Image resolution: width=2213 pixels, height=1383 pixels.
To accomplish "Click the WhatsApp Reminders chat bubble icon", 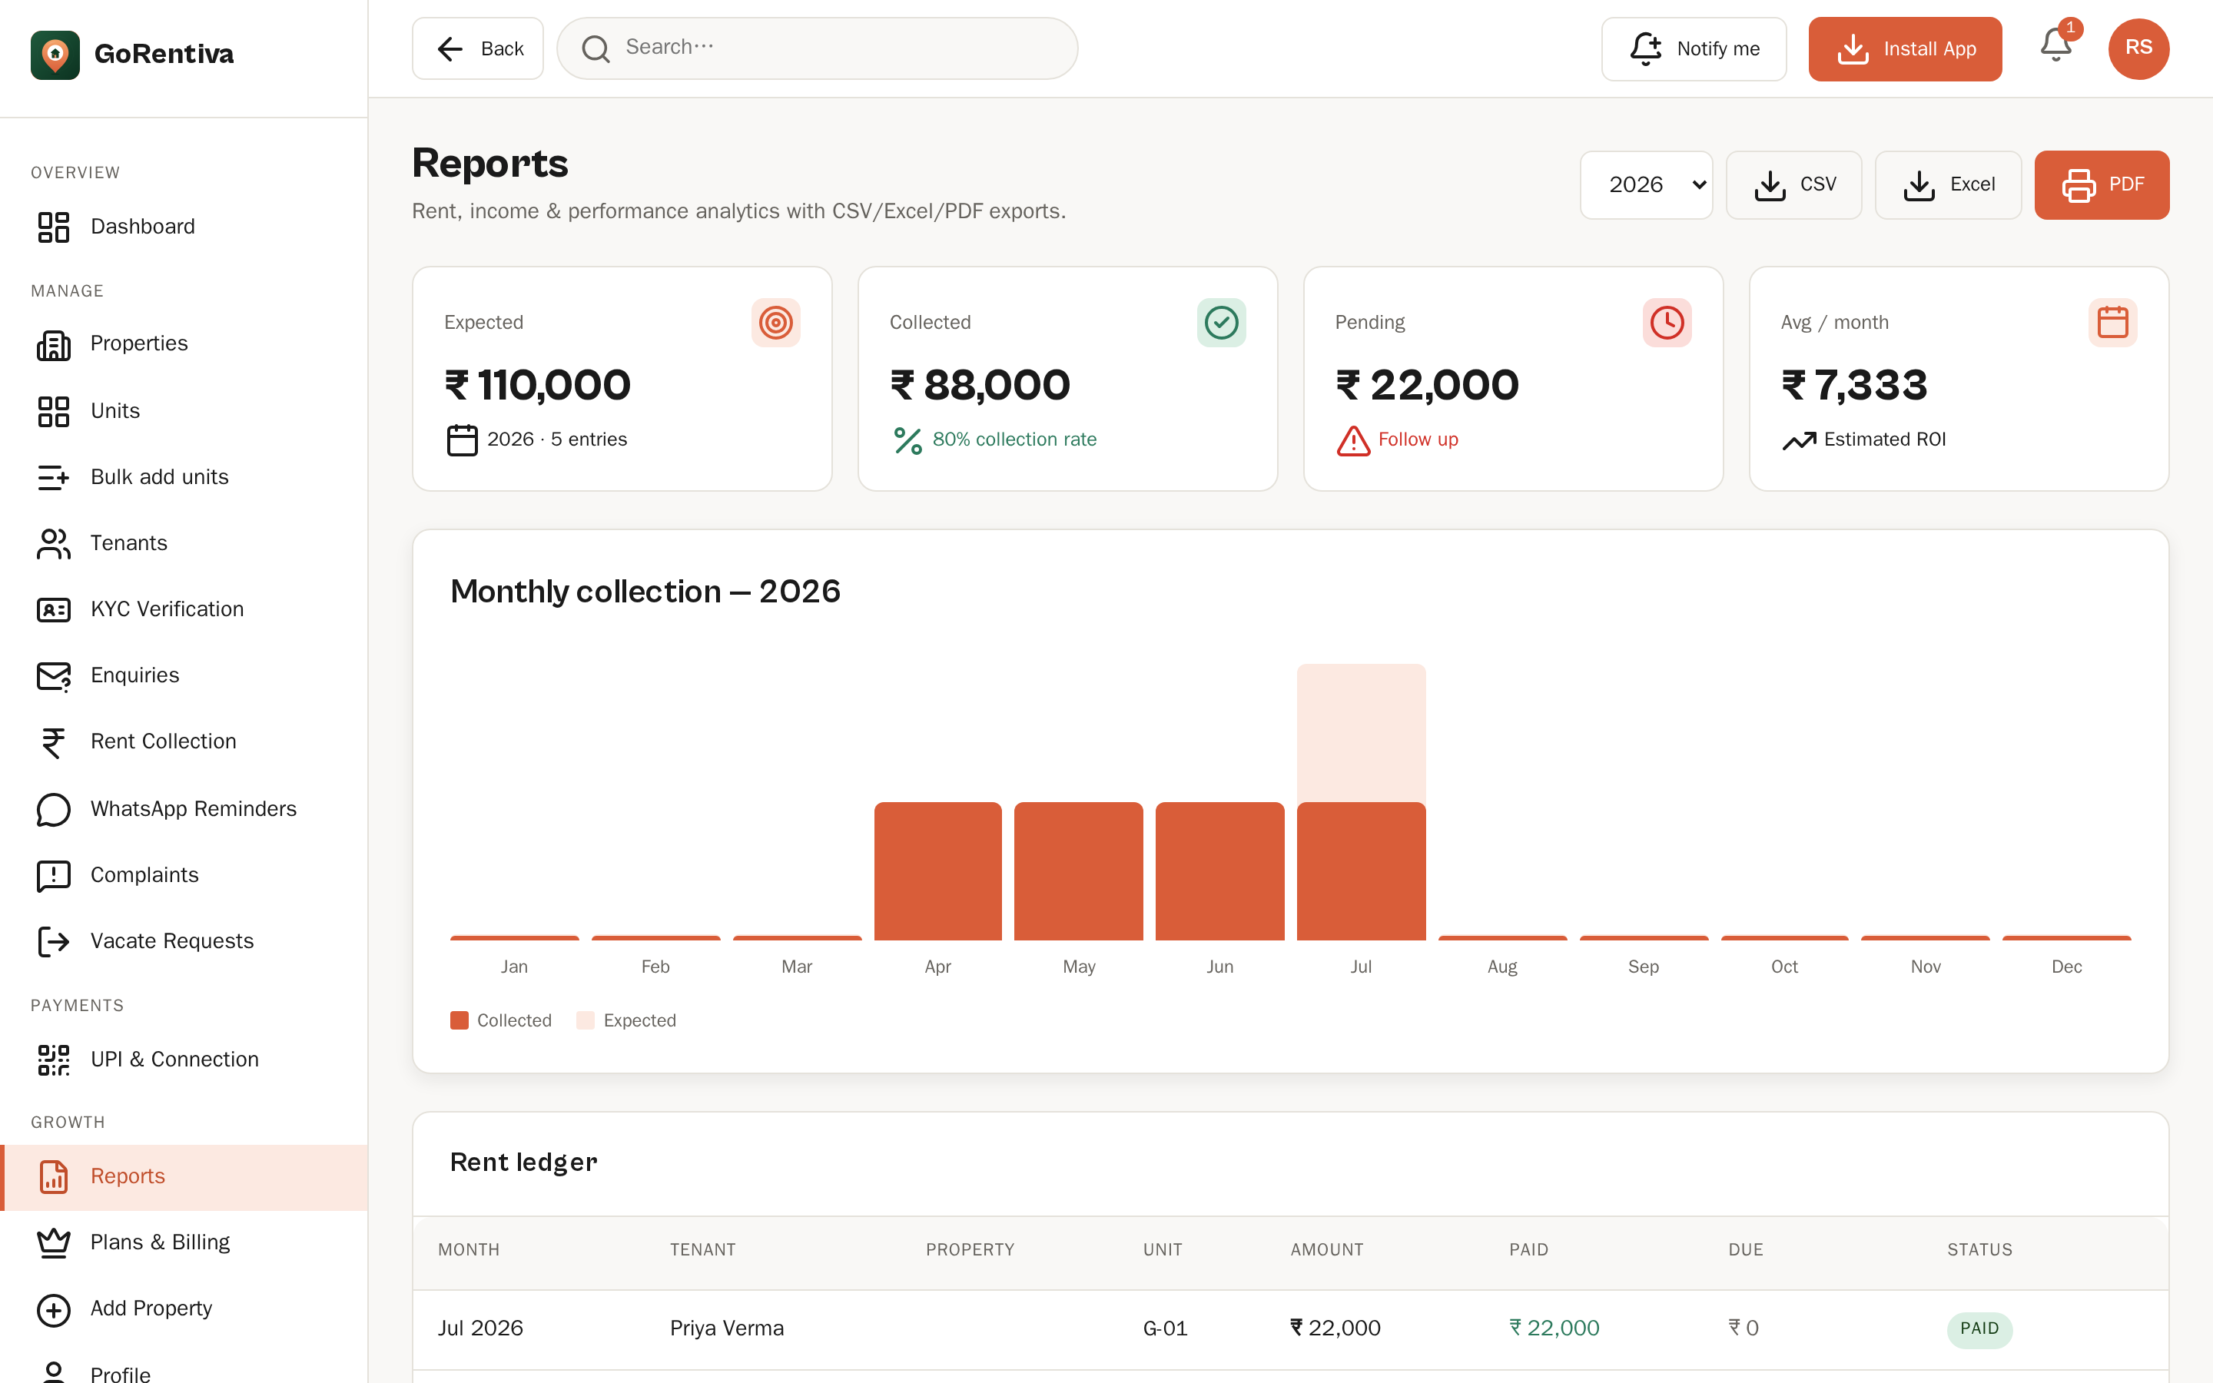I will click(53, 810).
